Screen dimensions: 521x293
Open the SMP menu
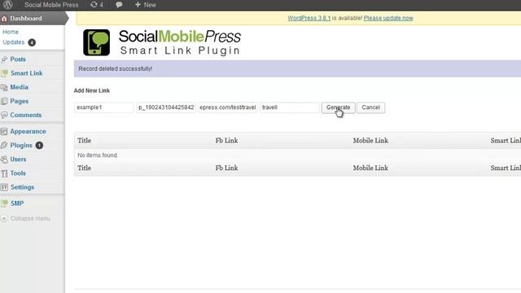point(17,203)
